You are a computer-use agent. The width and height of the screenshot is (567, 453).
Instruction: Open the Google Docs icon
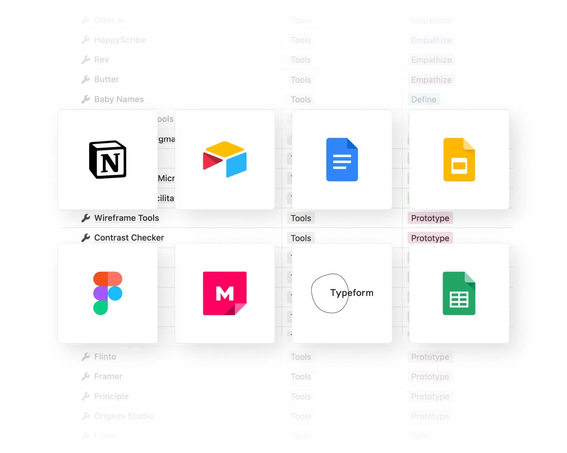[x=341, y=159]
